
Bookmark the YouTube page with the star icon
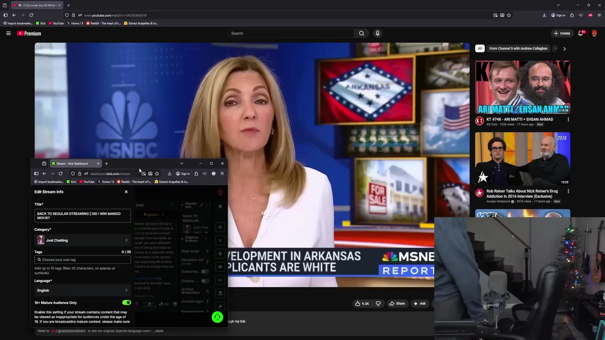pos(509,15)
